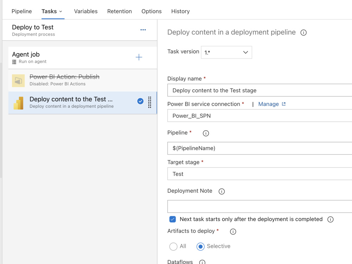352x264 pixels.
Task: Select the Selective radio button
Action: click(x=200, y=246)
